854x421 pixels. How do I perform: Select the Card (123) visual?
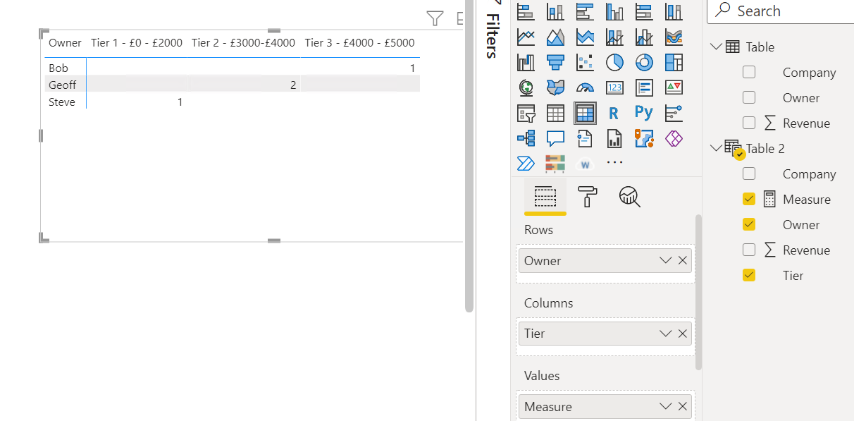click(x=614, y=87)
